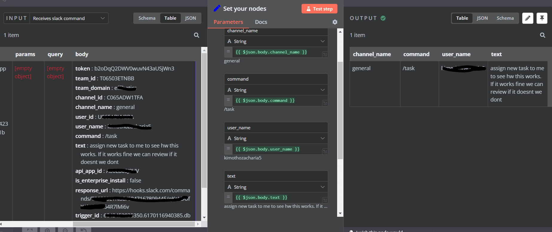Click the green success check next to OUTPUT

(383, 18)
